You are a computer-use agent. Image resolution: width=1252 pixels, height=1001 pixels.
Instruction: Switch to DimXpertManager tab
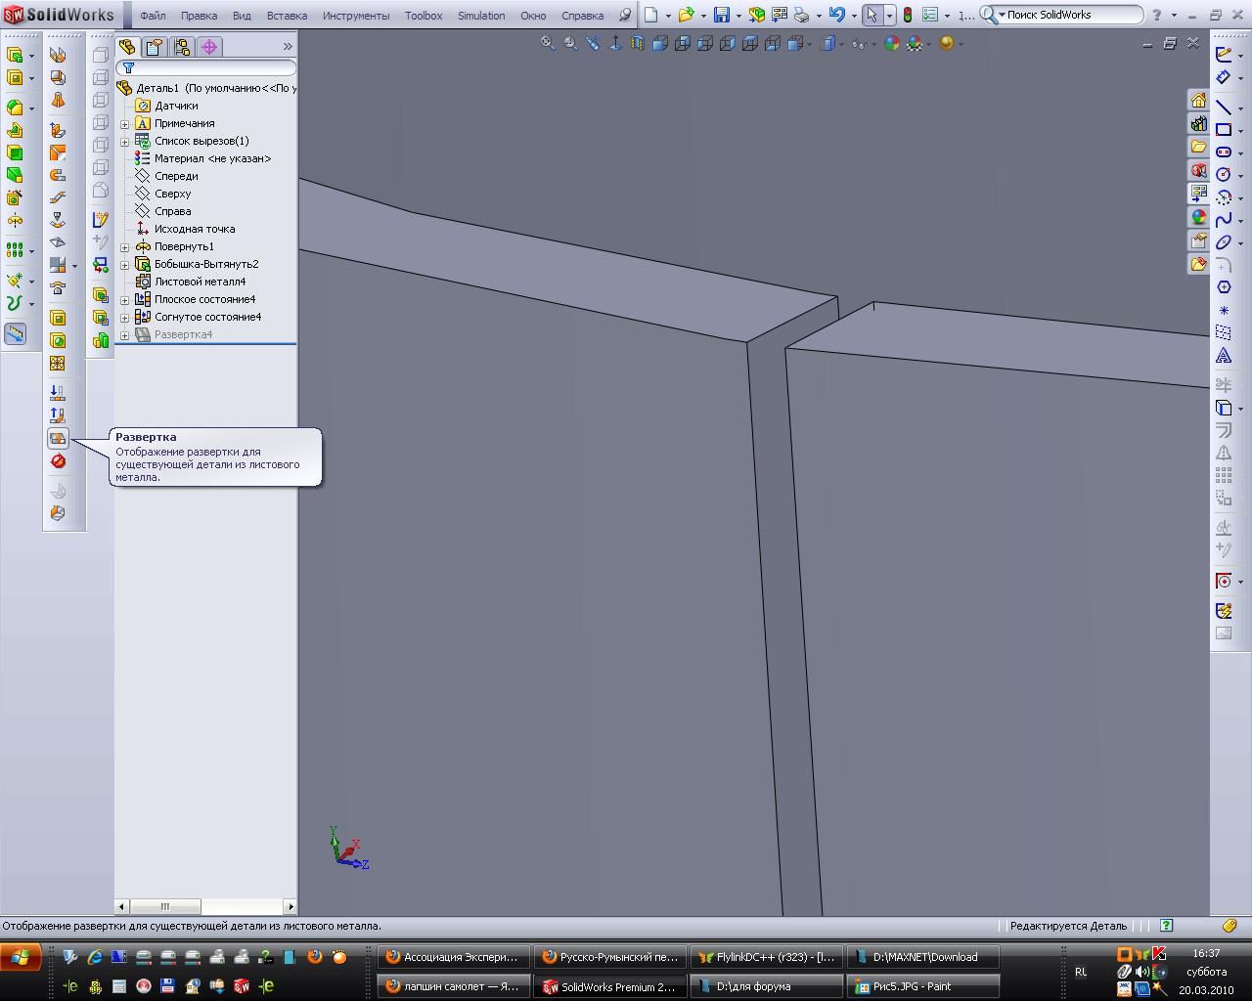point(209,47)
